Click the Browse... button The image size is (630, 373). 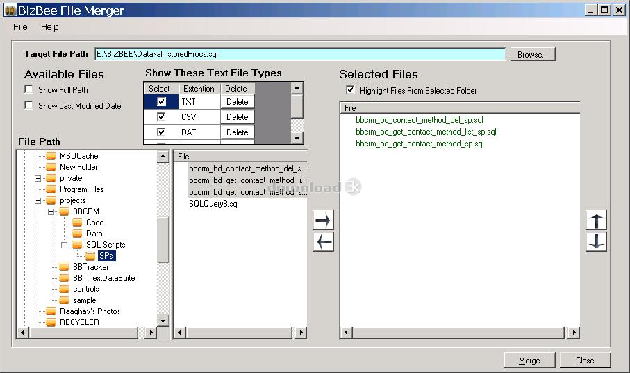pyautogui.click(x=533, y=54)
